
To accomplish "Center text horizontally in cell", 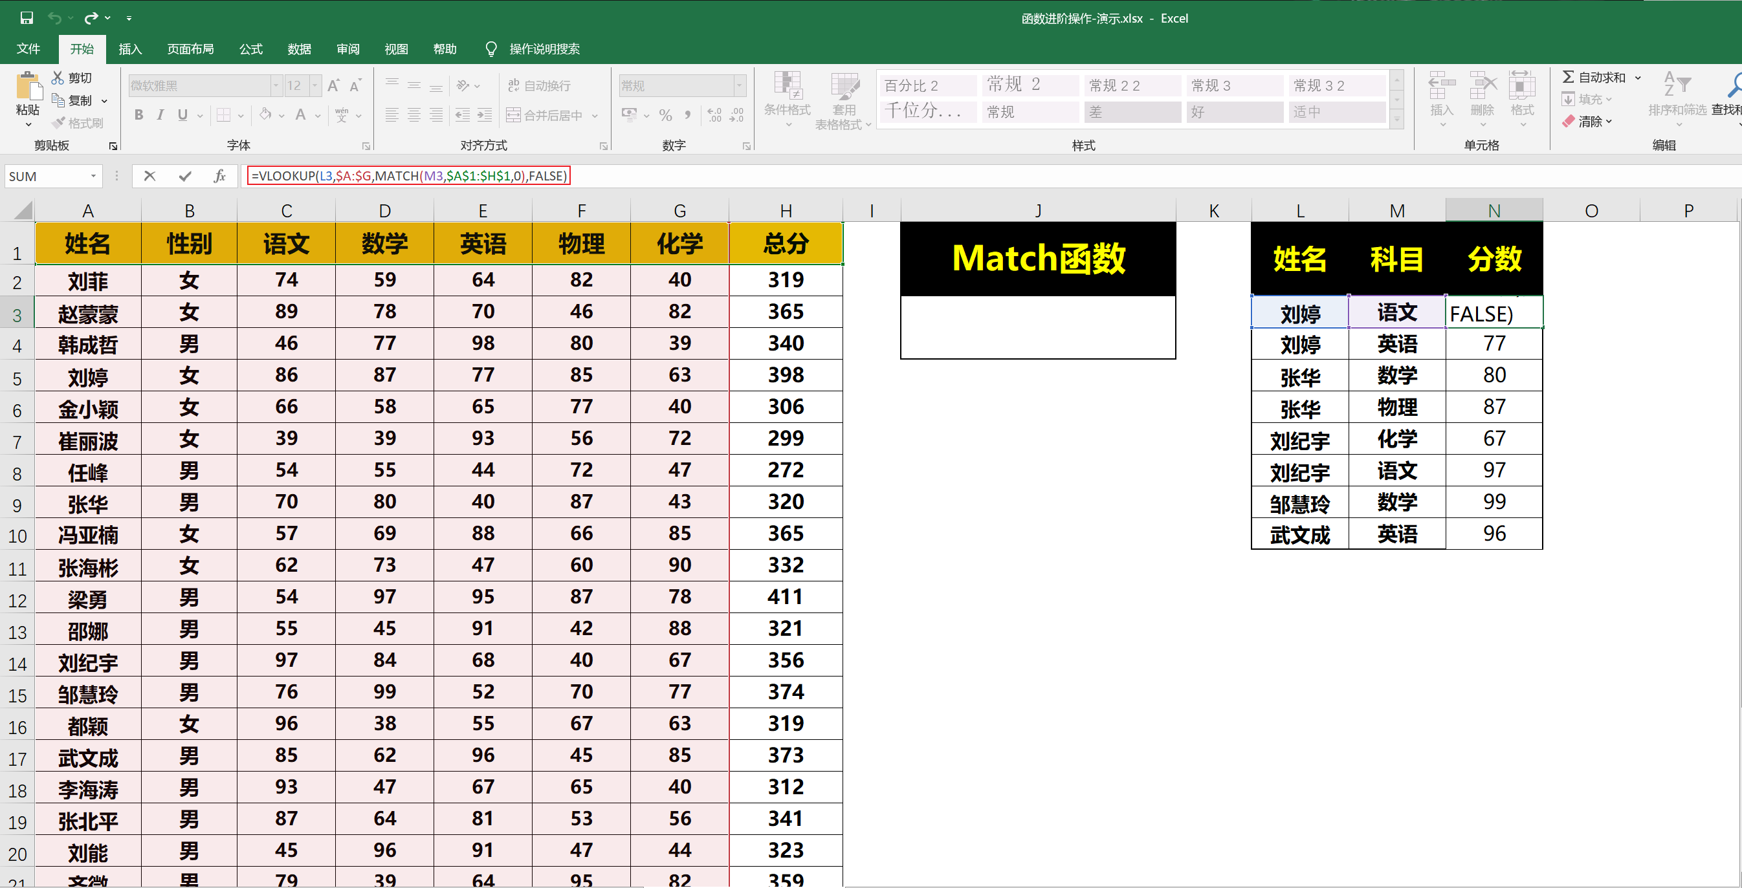I will click(414, 115).
